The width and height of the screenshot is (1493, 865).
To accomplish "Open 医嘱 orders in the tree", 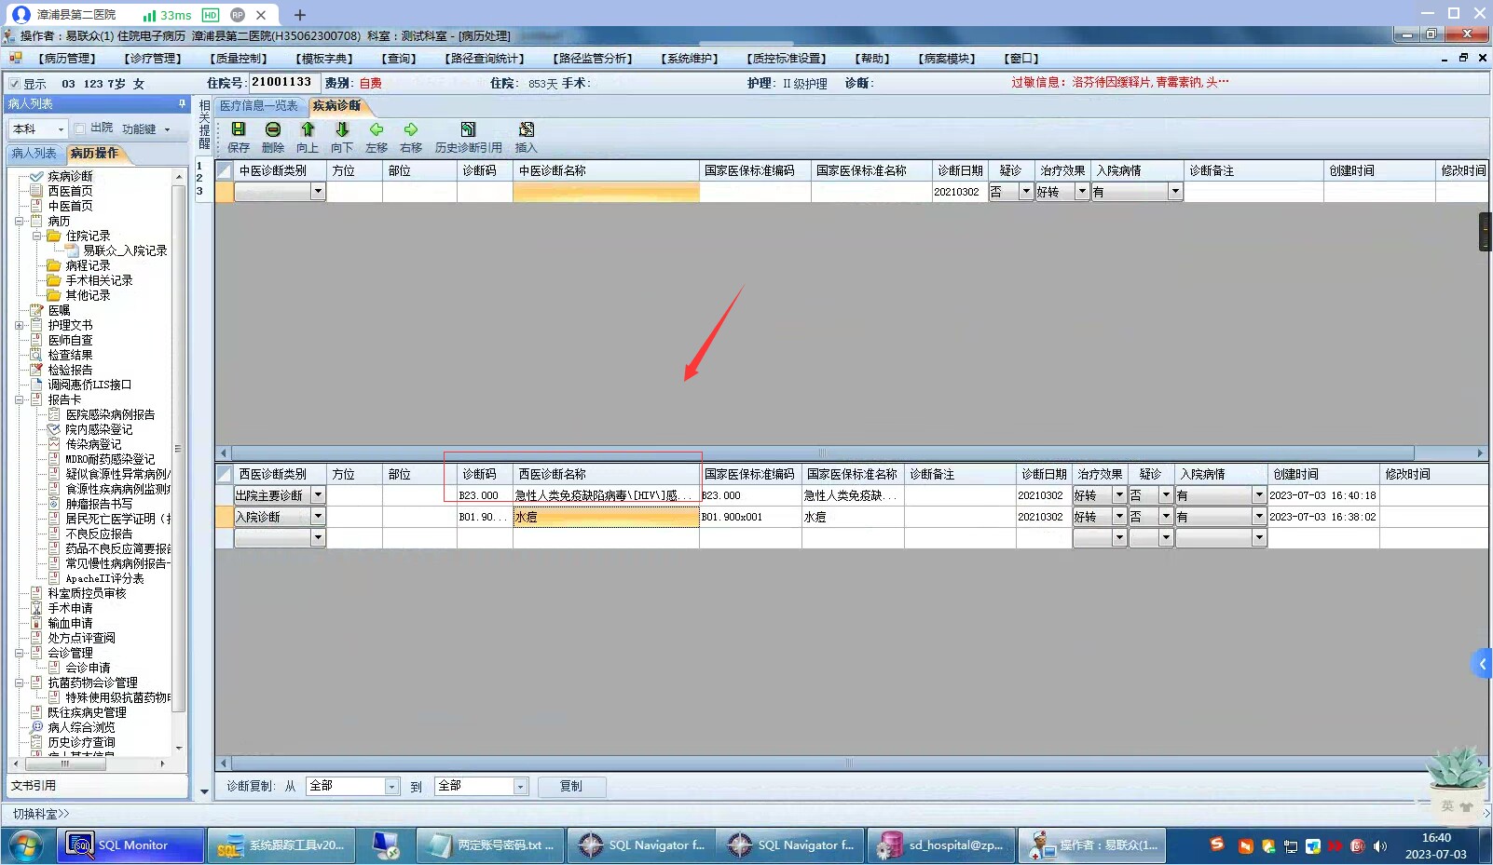I will click(x=59, y=310).
